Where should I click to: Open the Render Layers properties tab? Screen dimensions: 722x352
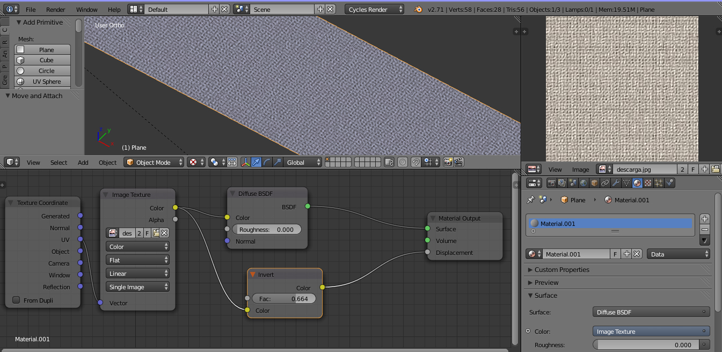pyautogui.click(x=562, y=183)
